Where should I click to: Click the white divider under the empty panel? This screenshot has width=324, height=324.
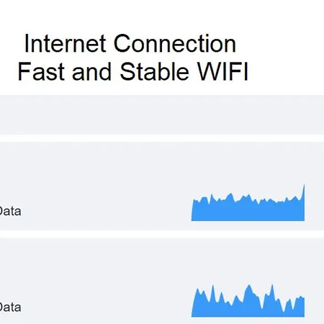coord(162,138)
